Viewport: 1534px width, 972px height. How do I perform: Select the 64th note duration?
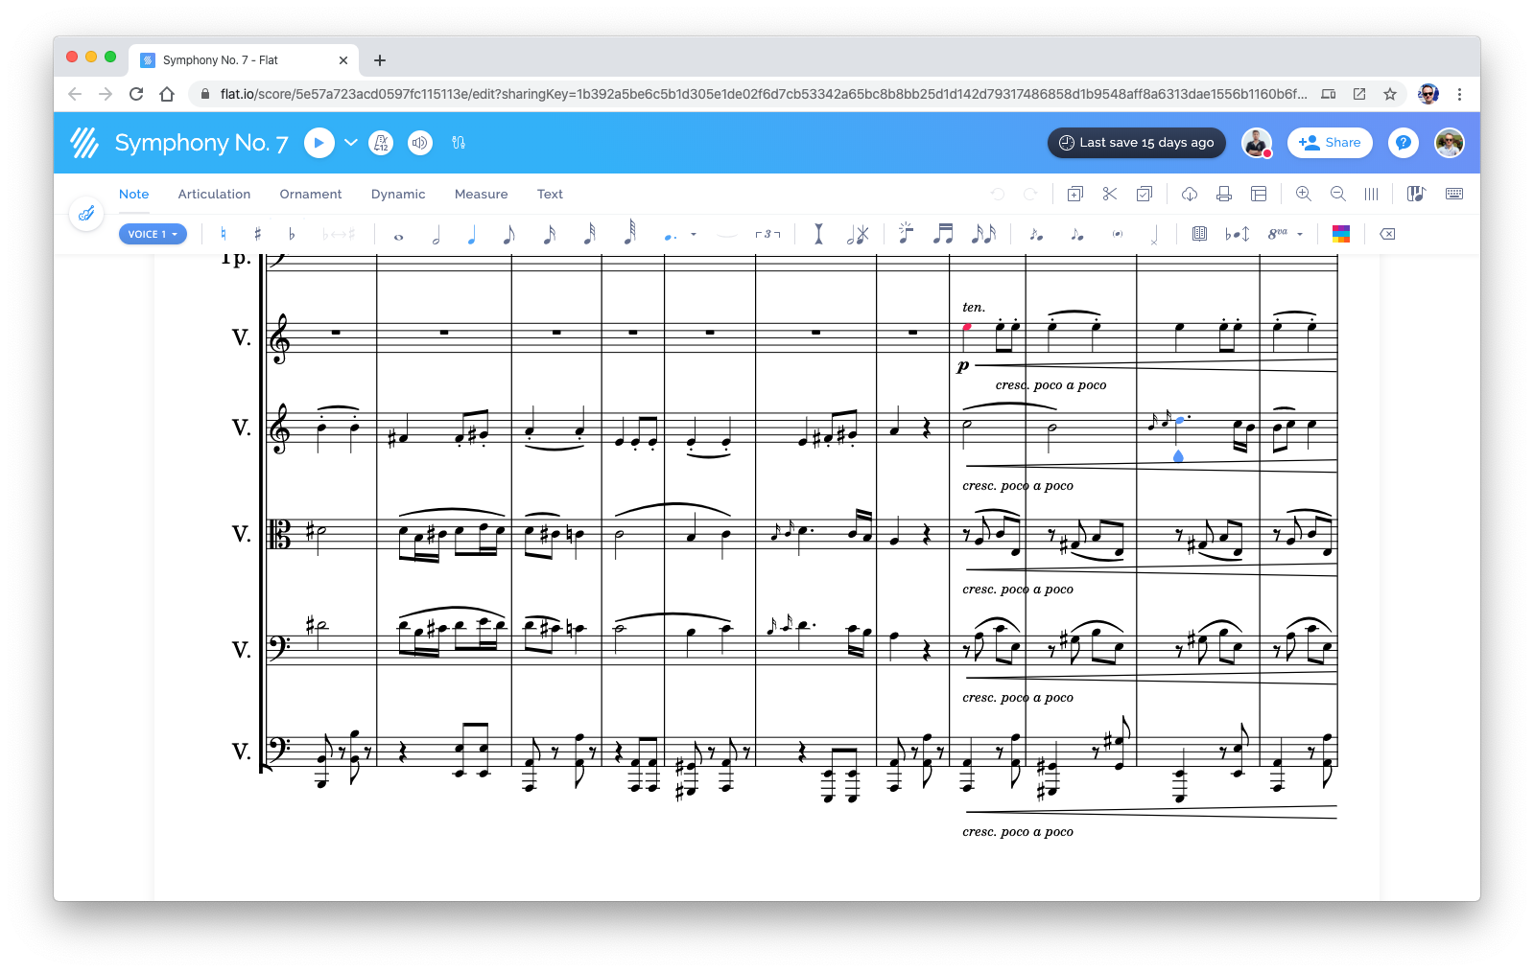tap(629, 232)
